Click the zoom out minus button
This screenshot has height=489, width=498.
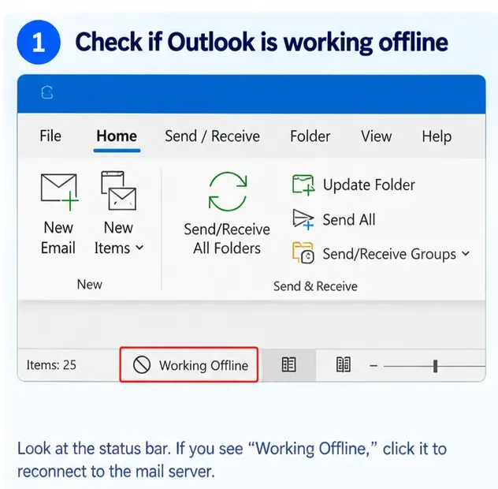point(373,366)
